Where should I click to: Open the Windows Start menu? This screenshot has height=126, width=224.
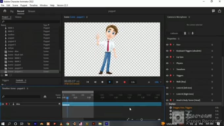click(3, 124)
